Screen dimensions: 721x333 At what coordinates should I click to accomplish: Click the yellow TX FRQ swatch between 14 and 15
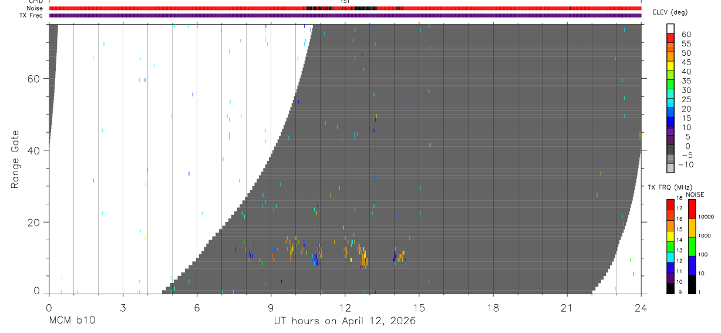click(671, 236)
